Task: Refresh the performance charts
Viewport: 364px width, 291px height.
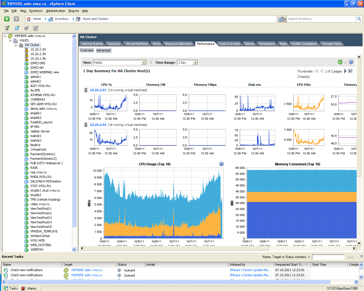Action: click(x=340, y=62)
